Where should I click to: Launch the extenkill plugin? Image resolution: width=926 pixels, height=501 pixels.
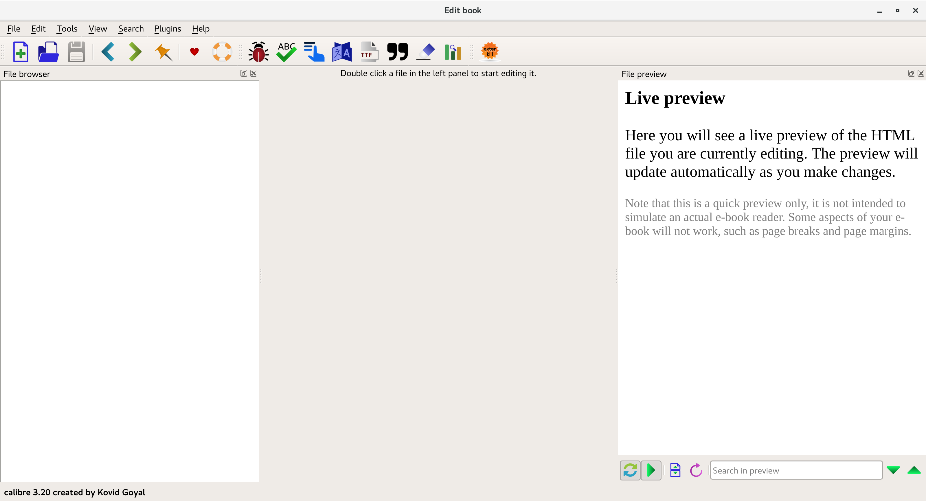pyautogui.click(x=489, y=52)
